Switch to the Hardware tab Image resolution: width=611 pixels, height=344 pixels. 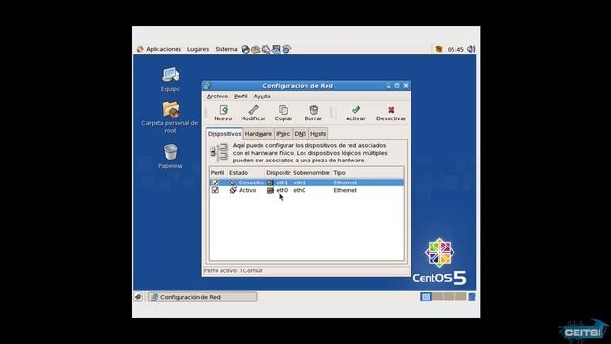(x=259, y=134)
